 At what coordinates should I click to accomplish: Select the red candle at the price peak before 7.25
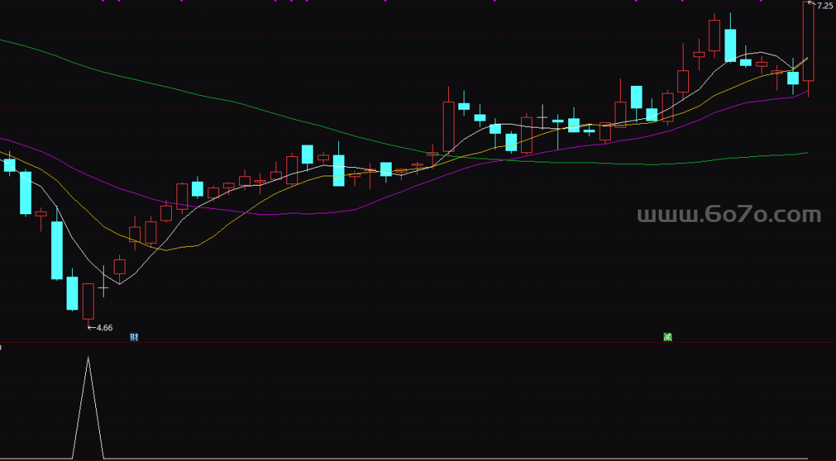tap(714, 36)
